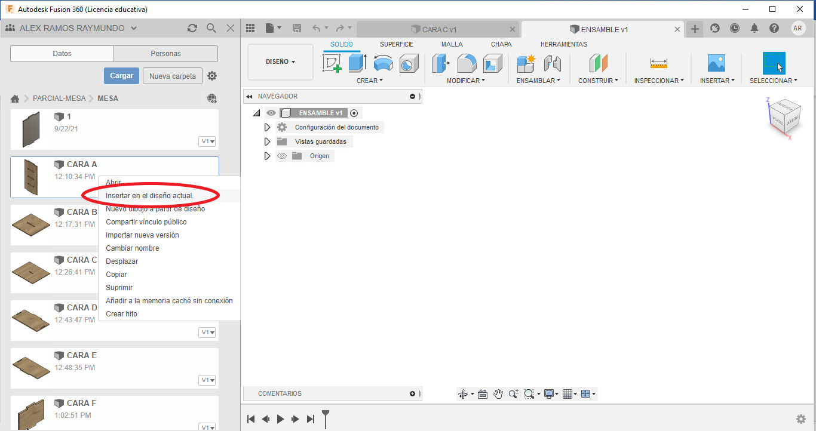Switch to the Personas tab

click(166, 54)
